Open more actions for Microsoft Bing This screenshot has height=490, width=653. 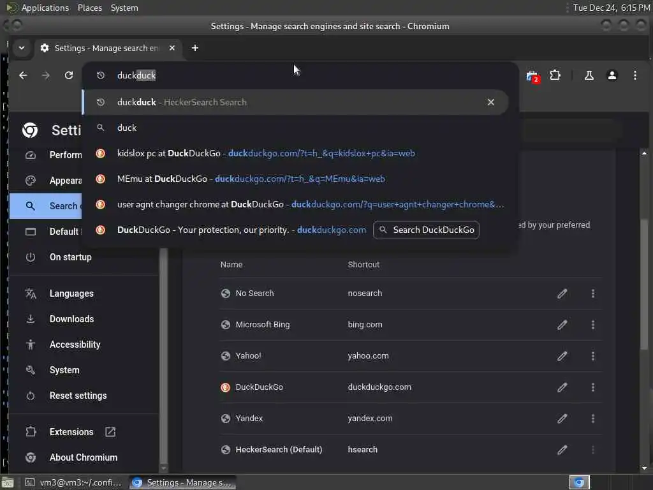pyautogui.click(x=593, y=325)
